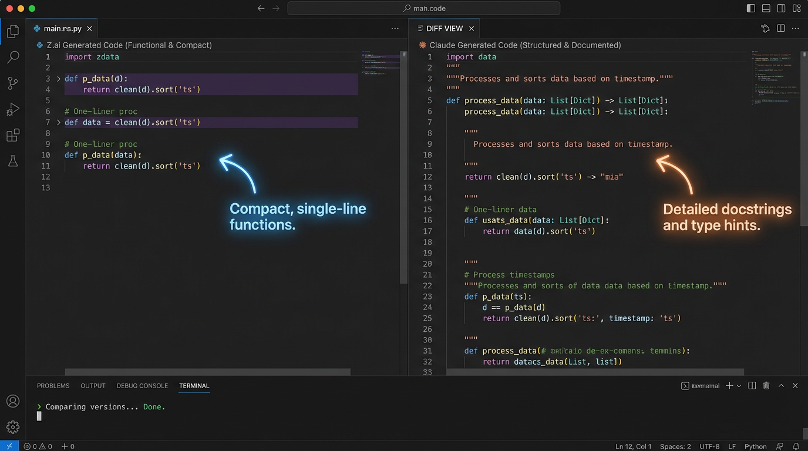This screenshot has height=451, width=808.
Task: Expand folded code at line 7
Action: pyautogui.click(x=58, y=123)
